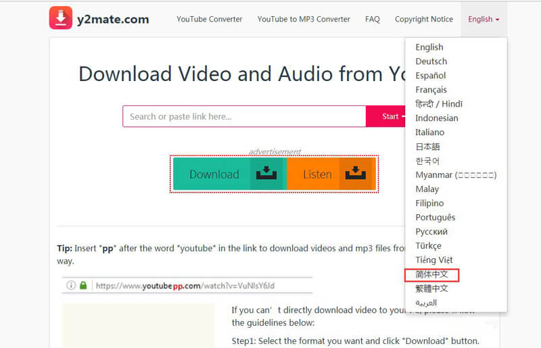The image size is (541, 348).
Task: Open the FAQ page
Action: point(373,20)
